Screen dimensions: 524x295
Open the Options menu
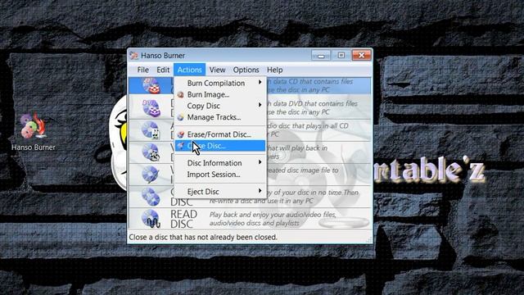[x=246, y=70]
